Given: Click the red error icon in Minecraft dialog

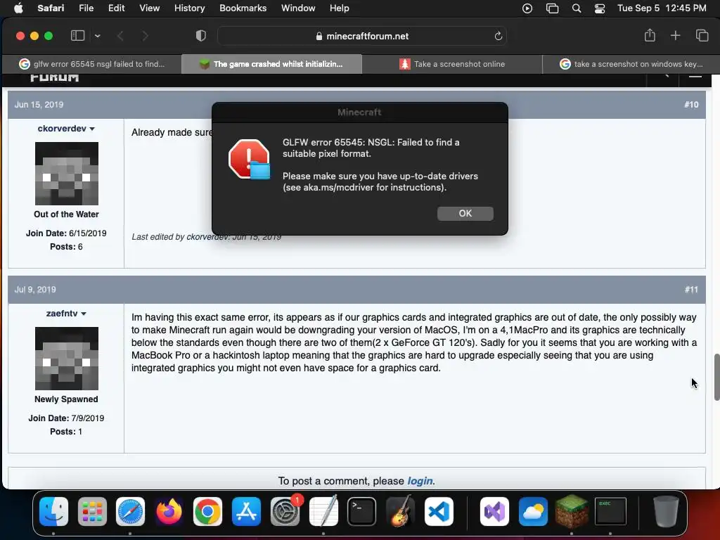Looking at the screenshot, I should [249, 160].
